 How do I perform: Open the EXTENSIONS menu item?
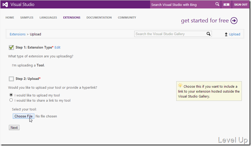pyautogui.click(x=72, y=17)
